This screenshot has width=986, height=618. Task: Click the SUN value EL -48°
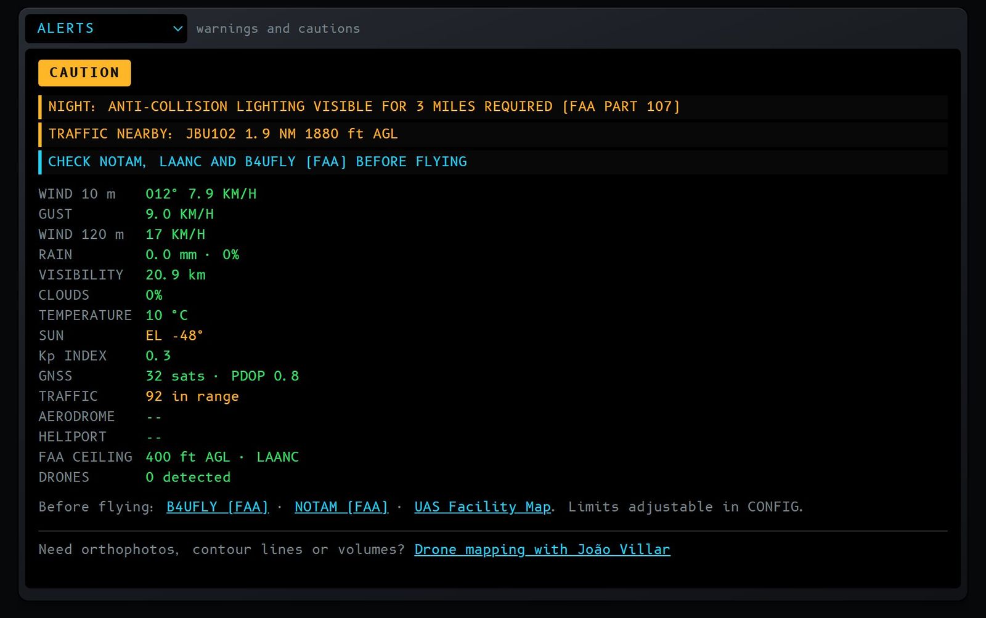click(x=174, y=336)
